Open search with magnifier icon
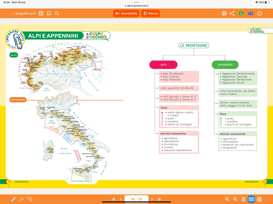The width and height of the screenshot is (273, 204). click(x=57, y=13)
